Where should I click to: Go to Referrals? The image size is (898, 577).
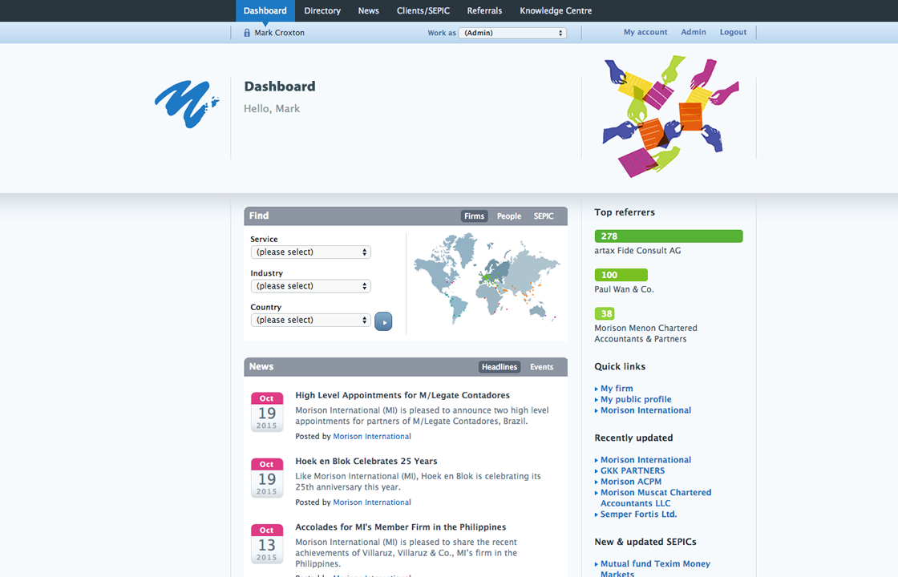click(x=484, y=11)
